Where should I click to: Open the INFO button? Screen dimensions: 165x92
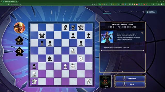click(130, 84)
